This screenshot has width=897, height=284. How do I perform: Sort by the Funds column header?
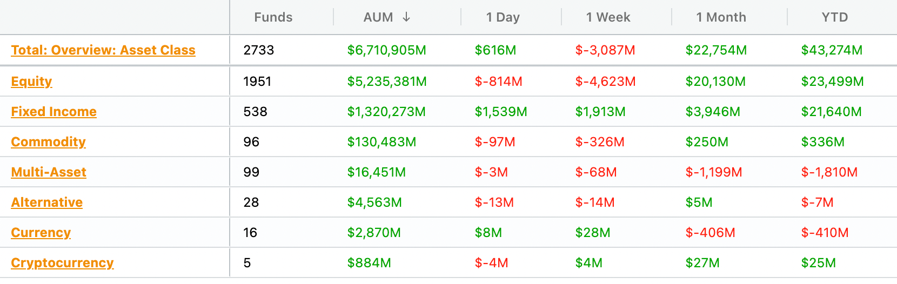click(x=273, y=17)
